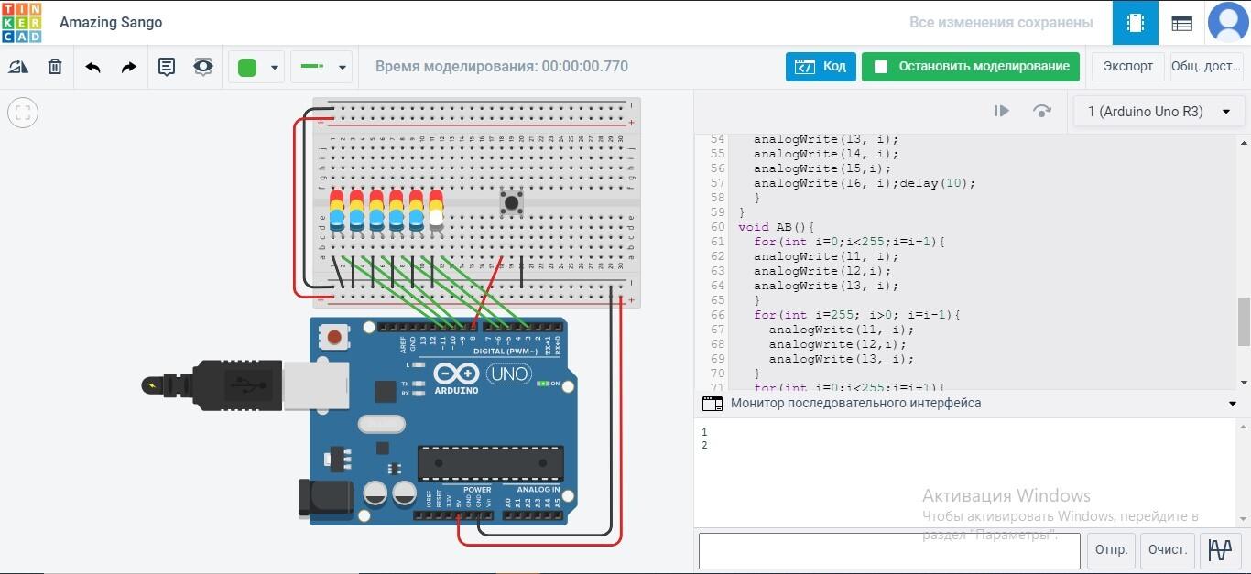Undo the last action
The image size is (1251, 574).
tap(92, 67)
